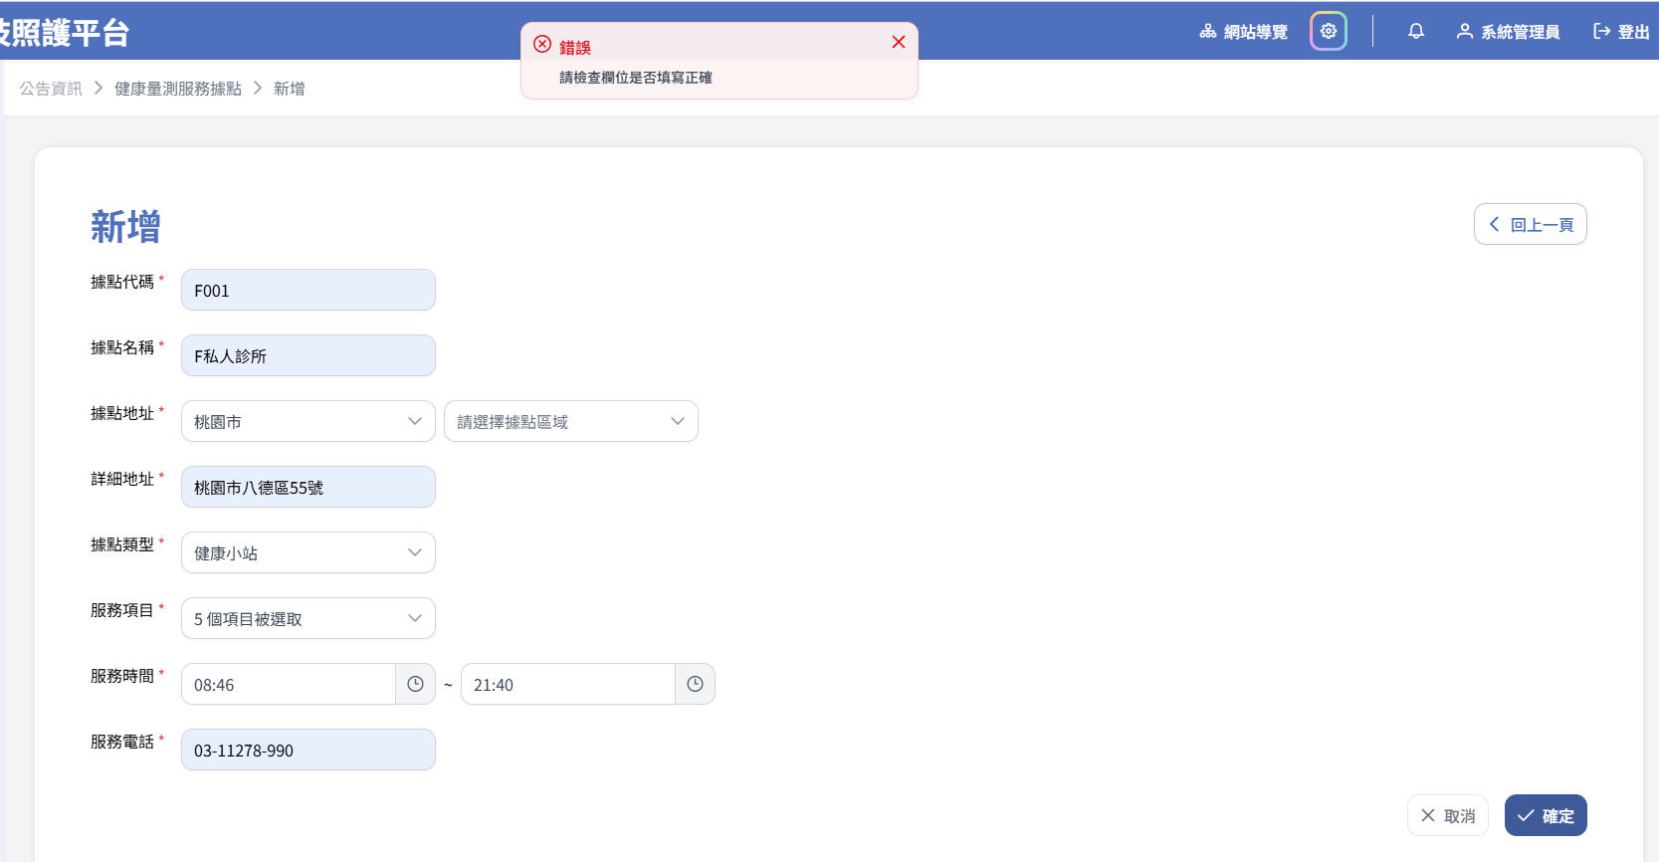Focus the 據點代碼 field containing F001
Viewport: 1659px width, 862px height.
(x=308, y=290)
